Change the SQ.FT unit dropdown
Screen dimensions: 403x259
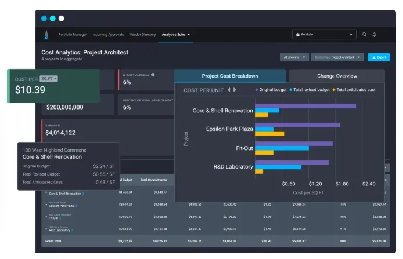pyautogui.click(x=49, y=79)
